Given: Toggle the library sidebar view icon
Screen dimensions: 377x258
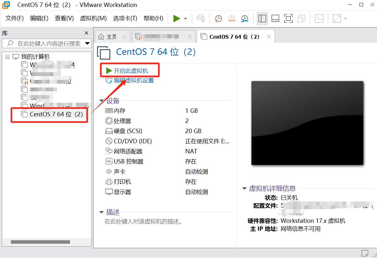Looking at the screenshot, I should [262, 18].
